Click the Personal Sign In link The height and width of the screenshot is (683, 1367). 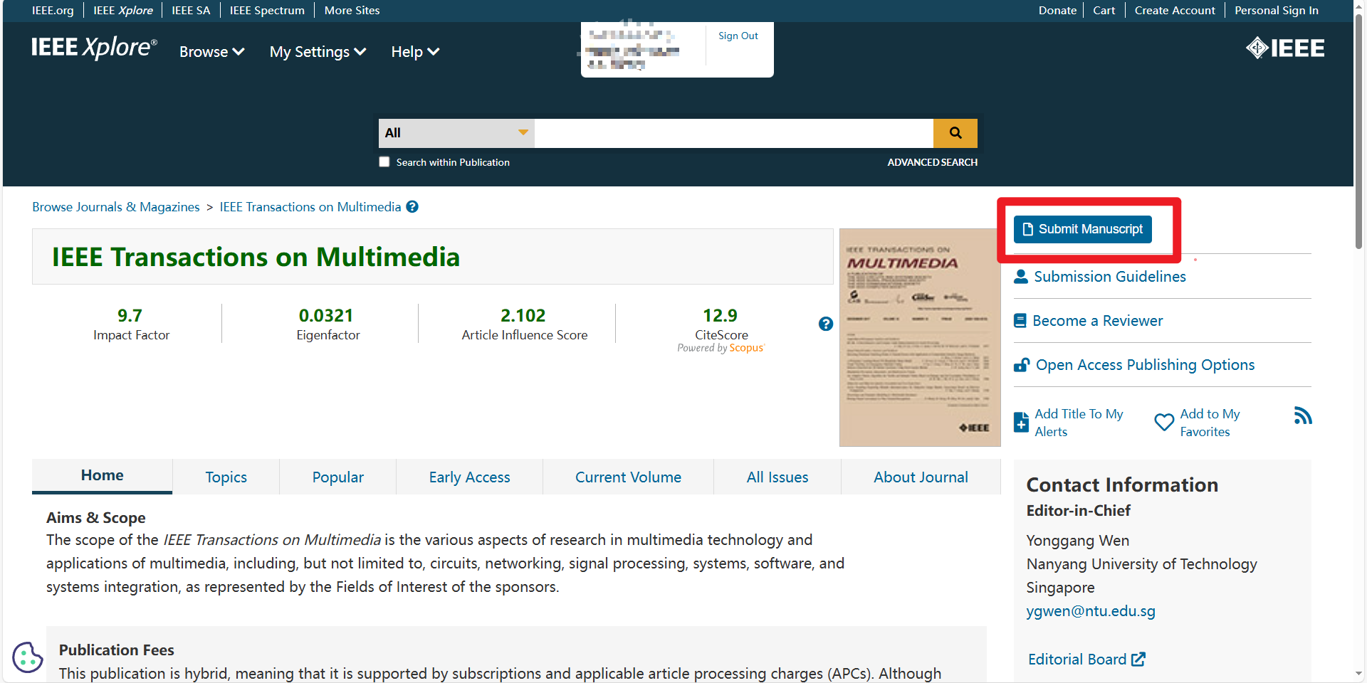tap(1277, 11)
